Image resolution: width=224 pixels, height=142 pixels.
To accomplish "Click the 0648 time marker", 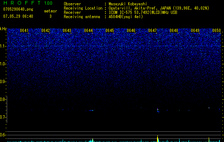I will [174, 31].
